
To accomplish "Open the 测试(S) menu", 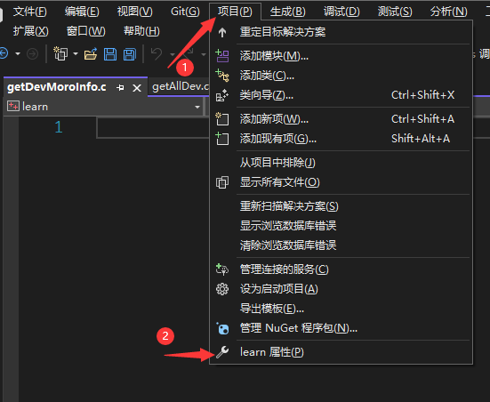I will [395, 12].
